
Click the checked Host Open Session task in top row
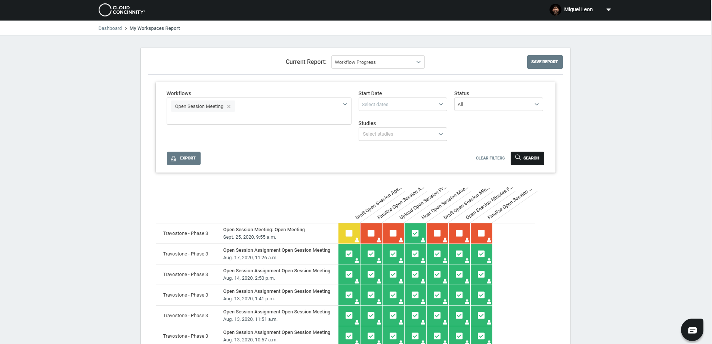pyautogui.click(x=415, y=233)
